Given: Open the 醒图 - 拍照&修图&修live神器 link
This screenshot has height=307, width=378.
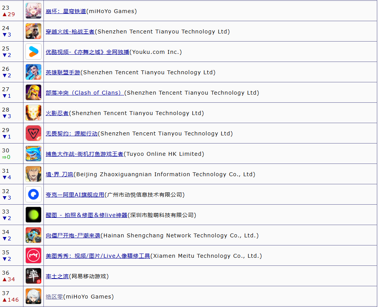Looking at the screenshot, I should (x=87, y=215).
